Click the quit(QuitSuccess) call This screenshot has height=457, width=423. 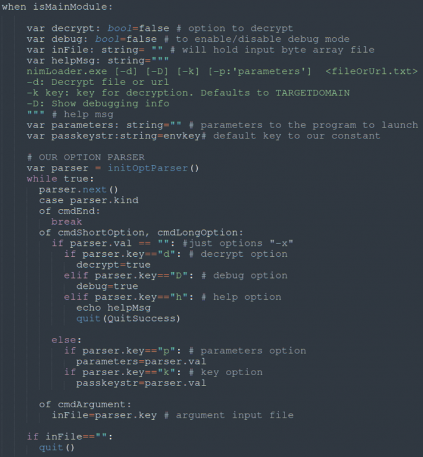[x=128, y=319]
